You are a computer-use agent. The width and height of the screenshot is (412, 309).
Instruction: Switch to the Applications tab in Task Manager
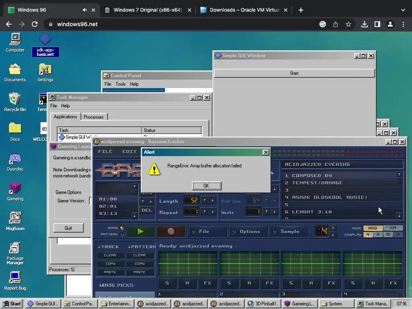click(x=66, y=117)
